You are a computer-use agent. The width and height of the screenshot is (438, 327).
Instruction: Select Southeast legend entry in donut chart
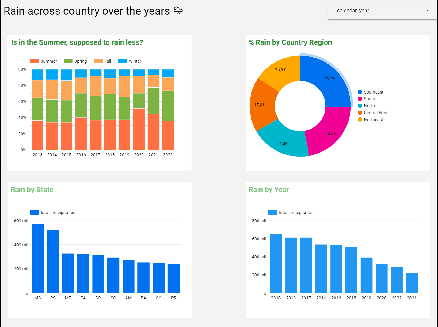371,92
